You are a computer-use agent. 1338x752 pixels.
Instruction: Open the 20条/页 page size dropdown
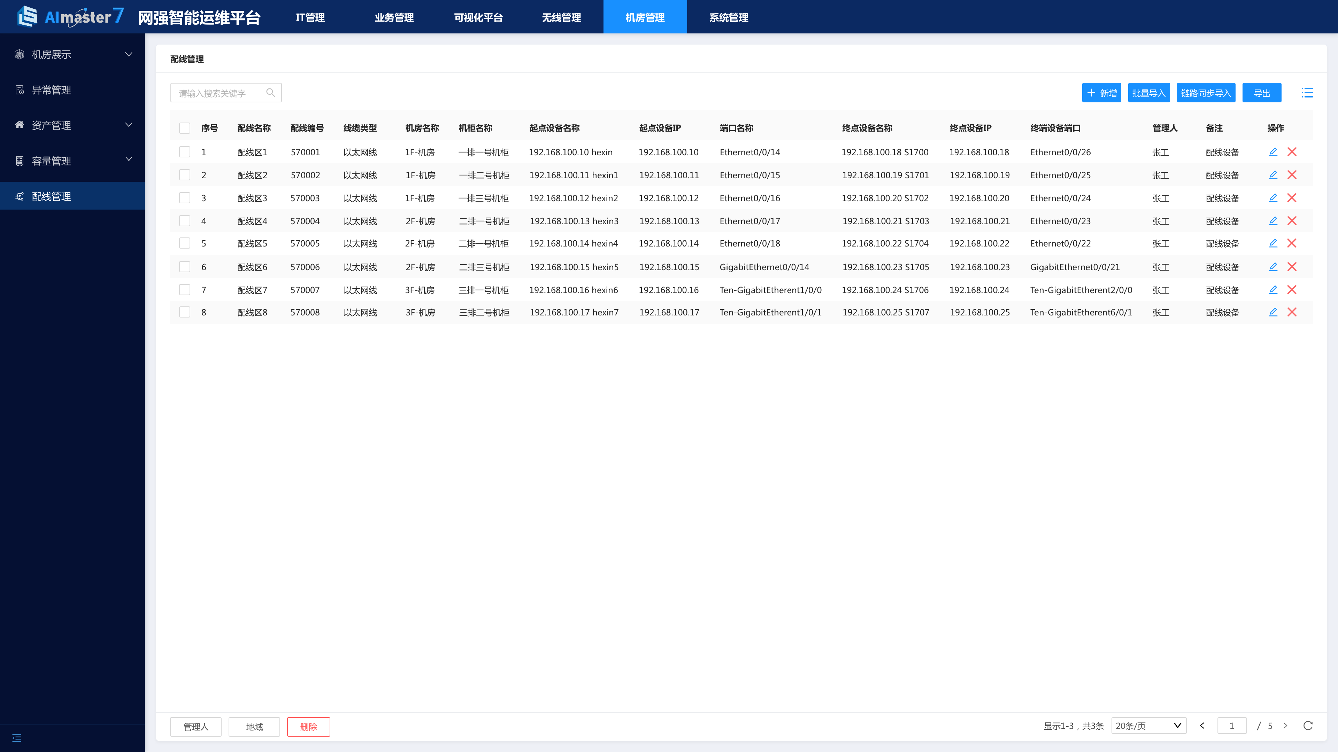[1148, 726]
